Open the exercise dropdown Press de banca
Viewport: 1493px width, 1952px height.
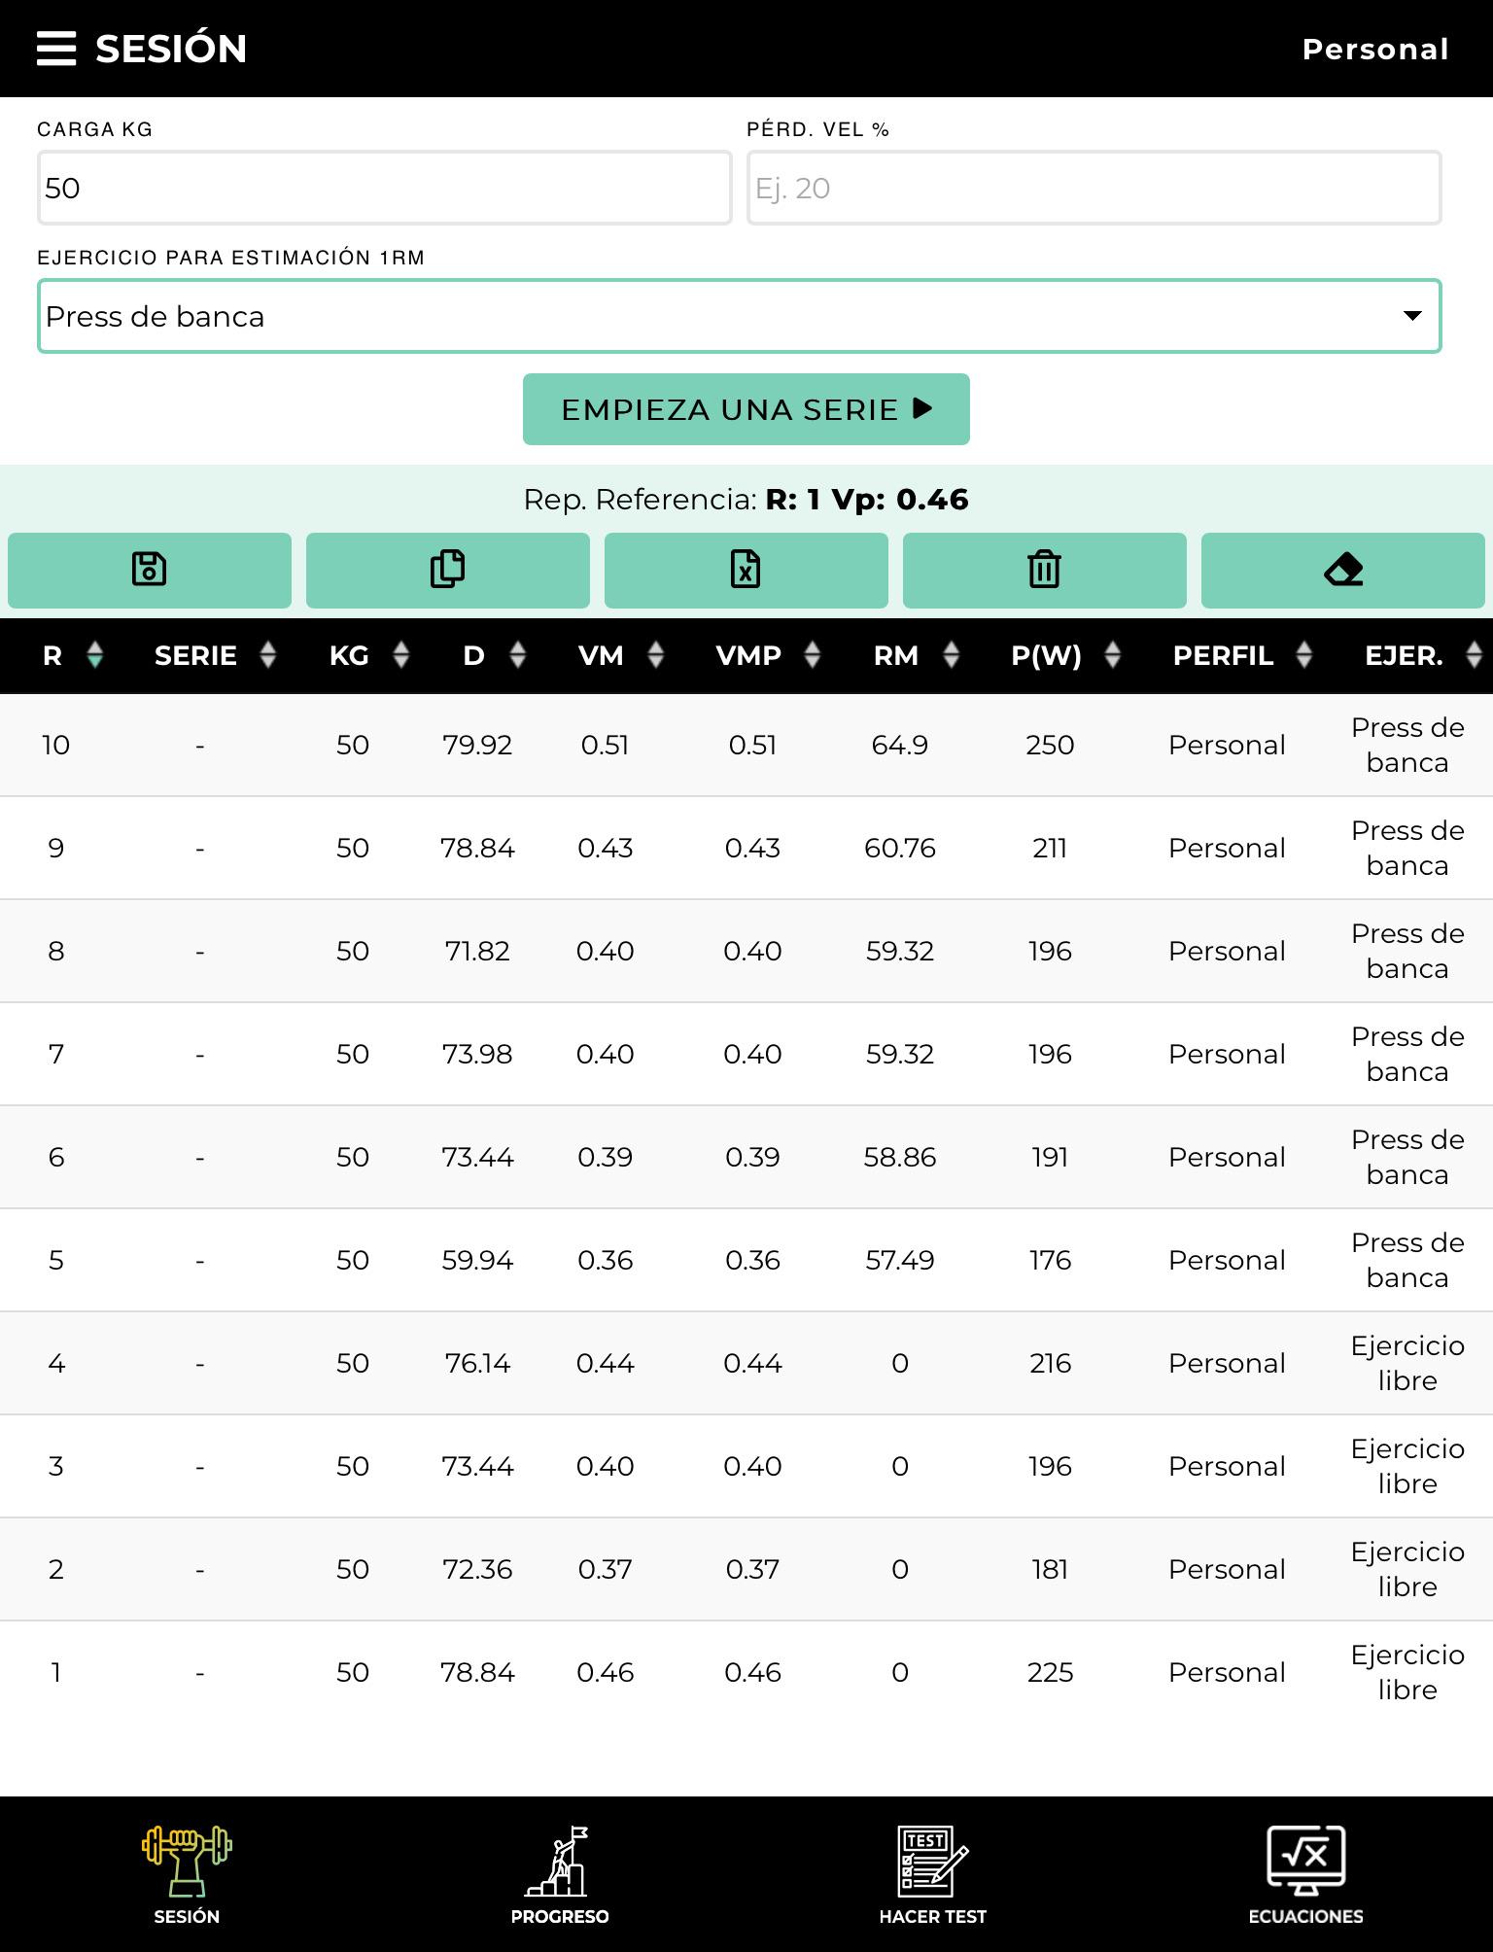pyautogui.click(x=739, y=317)
